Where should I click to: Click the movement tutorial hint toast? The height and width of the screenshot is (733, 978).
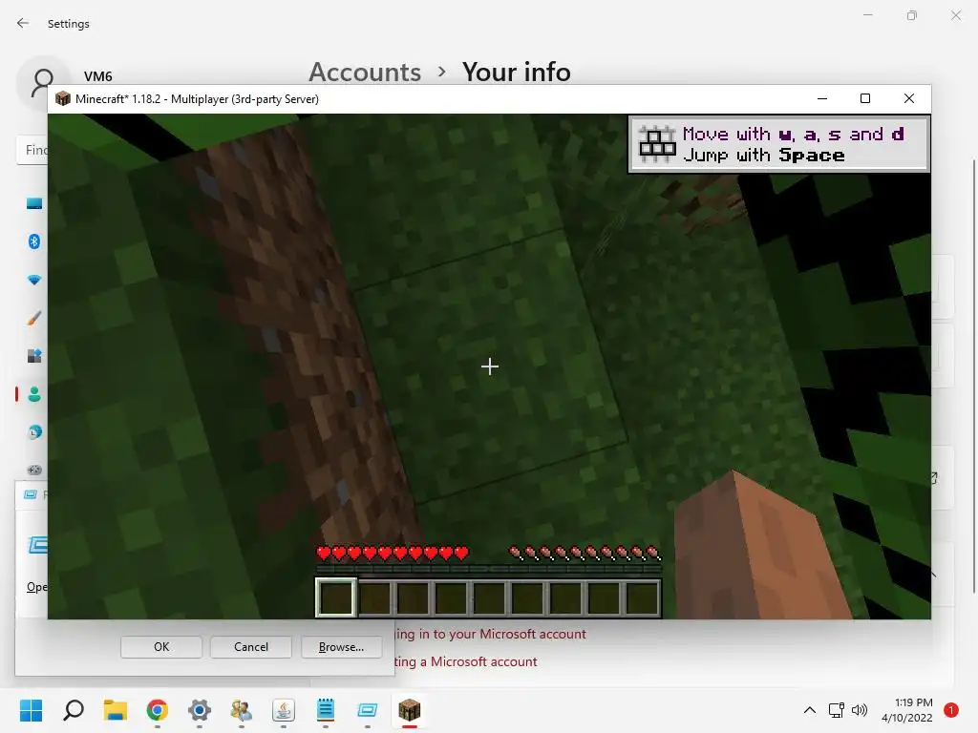pos(779,144)
